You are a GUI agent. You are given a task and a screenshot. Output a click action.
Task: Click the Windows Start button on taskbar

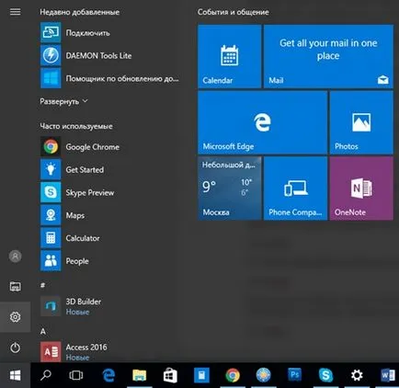[15, 375]
